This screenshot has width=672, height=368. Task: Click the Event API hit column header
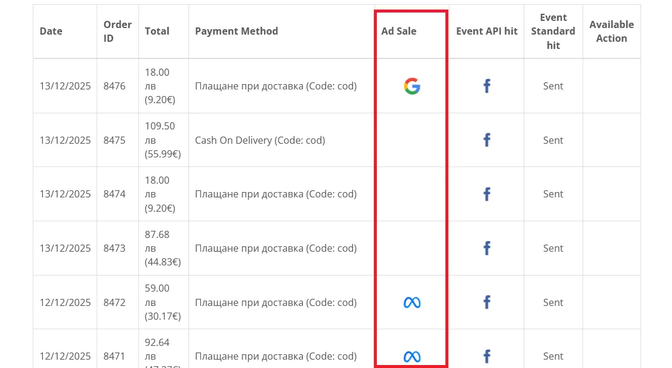(487, 31)
